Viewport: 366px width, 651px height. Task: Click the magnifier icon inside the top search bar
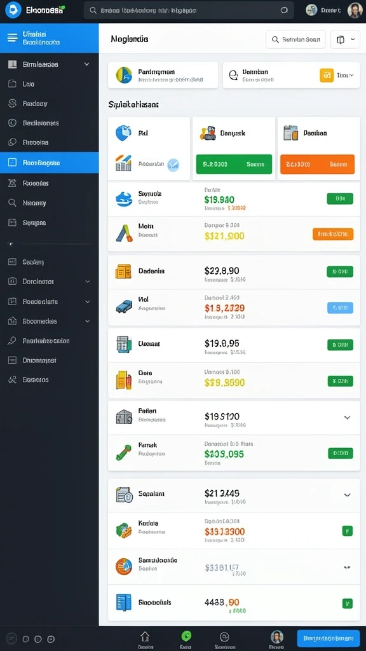pyautogui.click(x=93, y=10)
